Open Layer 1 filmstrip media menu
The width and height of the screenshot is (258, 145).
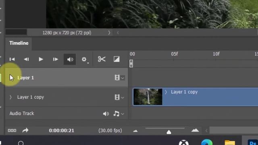click(119, 78)
